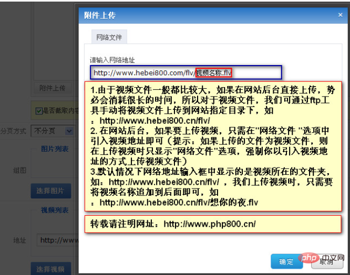Click the network address input field
Viewport: 350px width, 275px height.
pyautogui.click(x=186, y=72)
